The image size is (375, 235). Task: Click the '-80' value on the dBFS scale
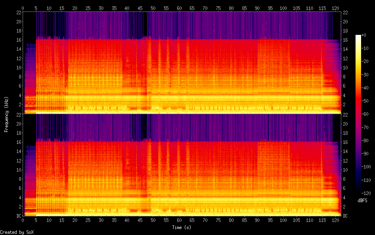click(365, 141)
